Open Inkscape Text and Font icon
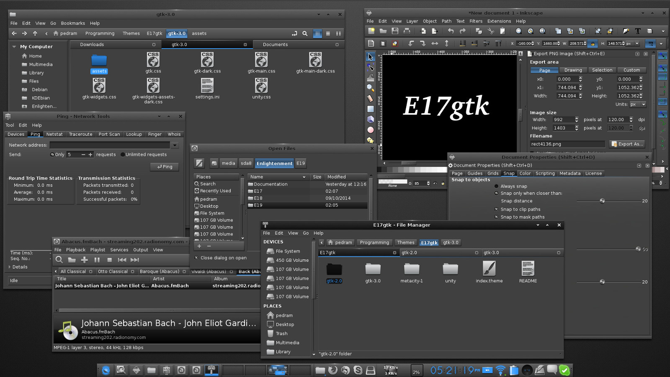This screenshot has height=377, width=670. pos(638,31)
